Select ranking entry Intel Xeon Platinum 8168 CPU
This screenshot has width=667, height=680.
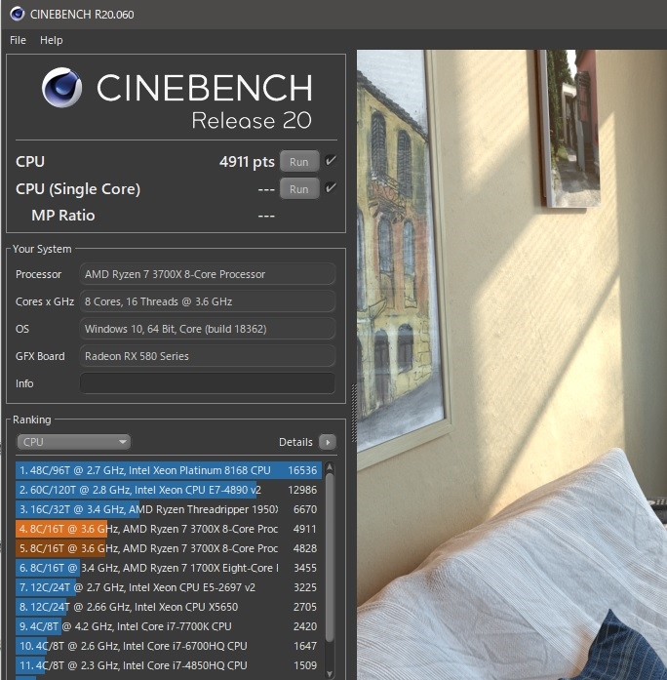pos(169,470)
